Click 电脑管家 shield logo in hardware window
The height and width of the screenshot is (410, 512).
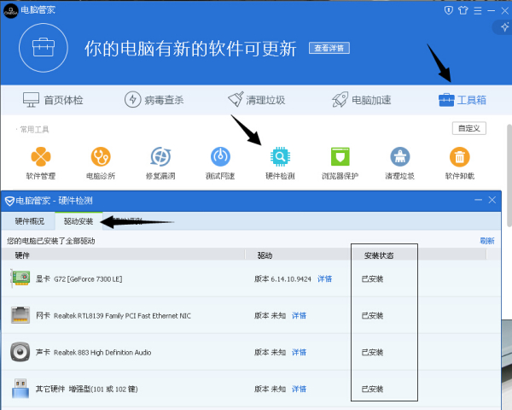(9, 201)
